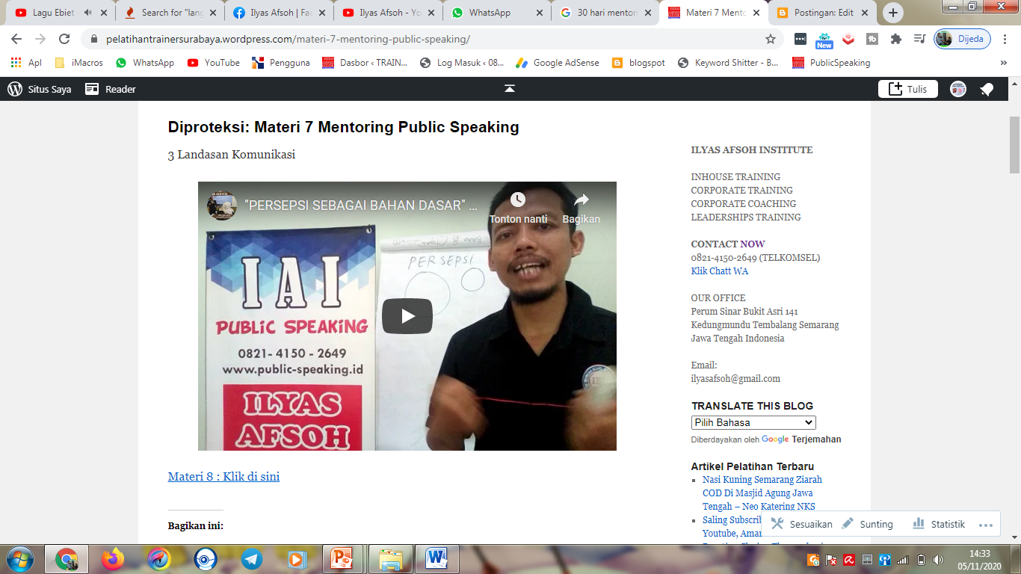Open the network signal tray icon
The image size is (1021, 574).
pyautogui.click(x=903, y=560)
